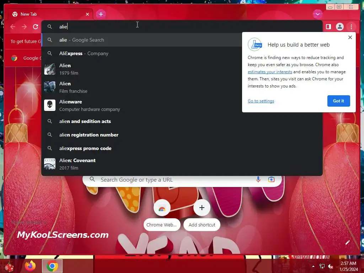Click the 'Add shortcut' label

(x=202, y=225)
